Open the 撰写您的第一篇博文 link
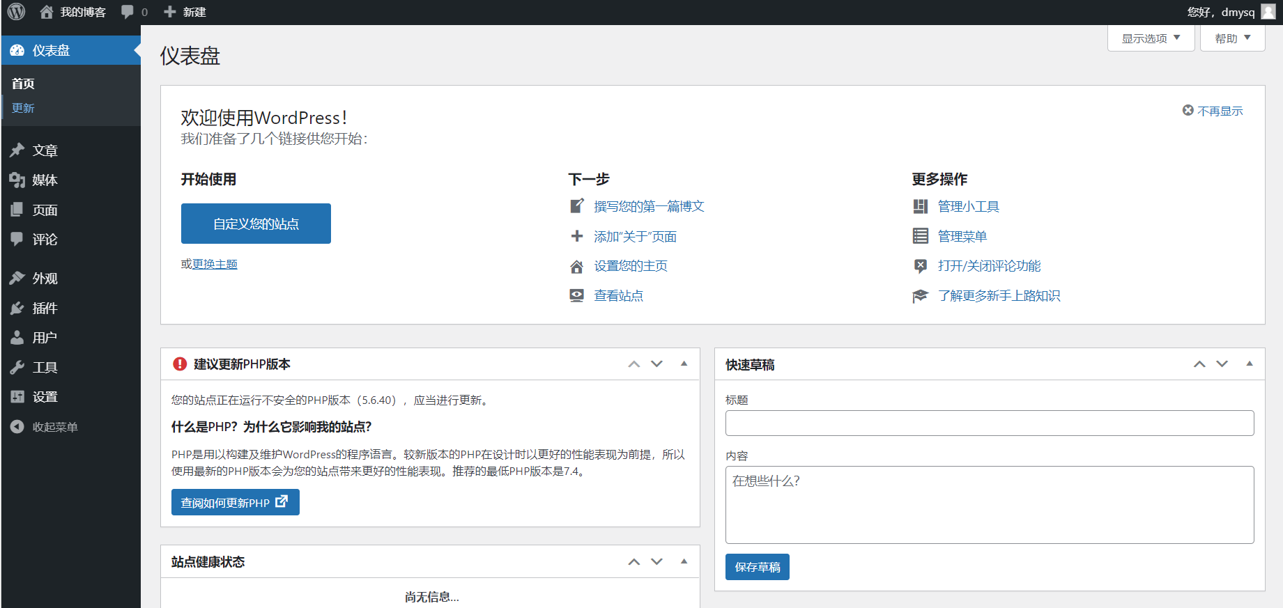The image size is (1283, 608). pyautogui.click(x=650, y=207)
